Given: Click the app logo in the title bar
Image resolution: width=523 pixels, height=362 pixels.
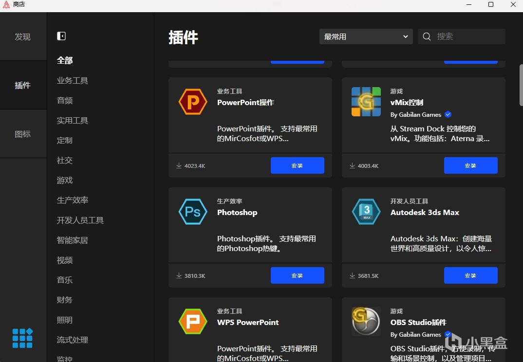Looking at the screenshot, I should coord(6,4).
